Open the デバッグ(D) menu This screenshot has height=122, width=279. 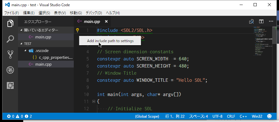click(x=94, y=13)
